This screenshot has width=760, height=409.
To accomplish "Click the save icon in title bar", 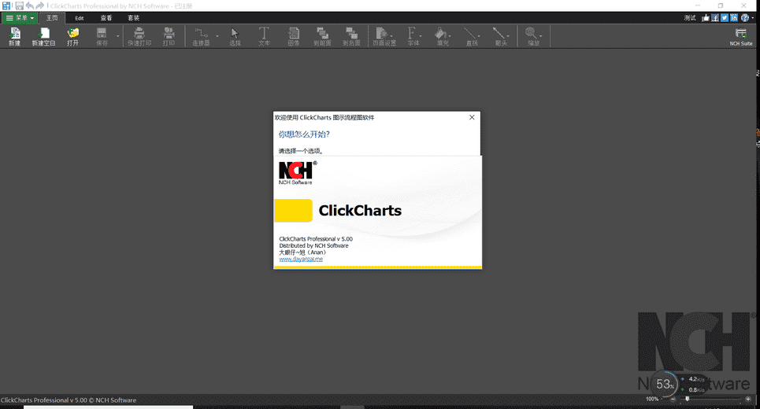I will click(x=20, y=6).
